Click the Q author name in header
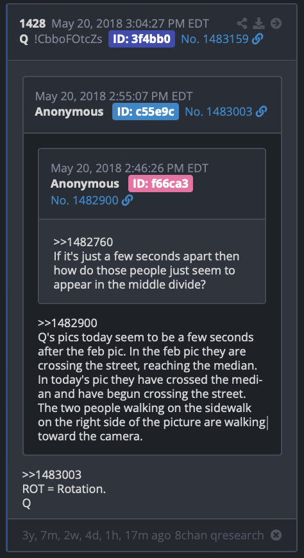Image resolution: width=304 pixels, height=558 pixels. 24,39
